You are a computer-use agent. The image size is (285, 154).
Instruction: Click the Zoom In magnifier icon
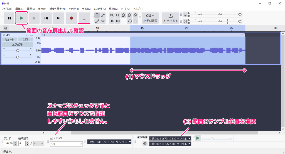click(x=112, y=15)
